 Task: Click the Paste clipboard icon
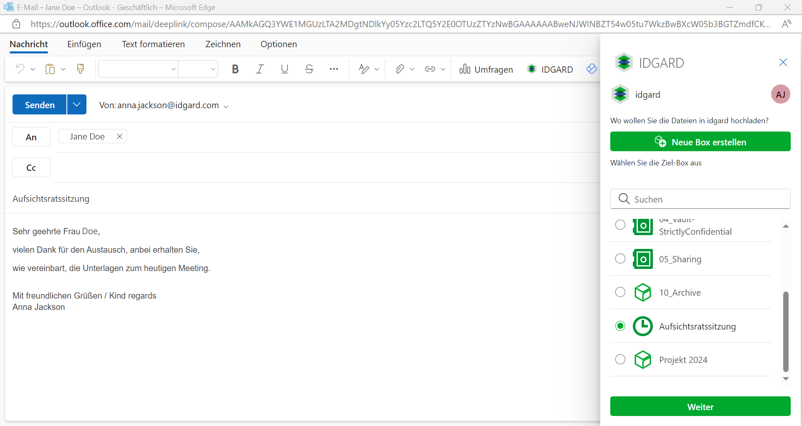(x=50, y=69)
